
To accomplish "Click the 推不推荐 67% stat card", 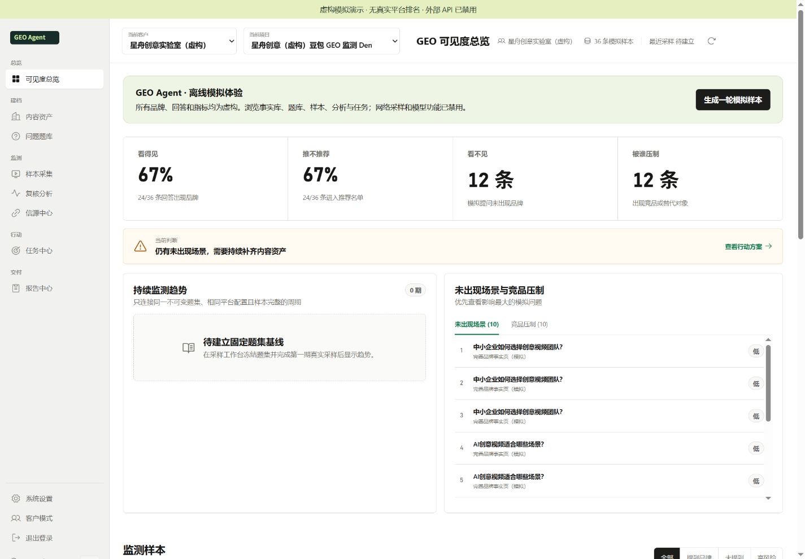I will [x=370, y=178].
